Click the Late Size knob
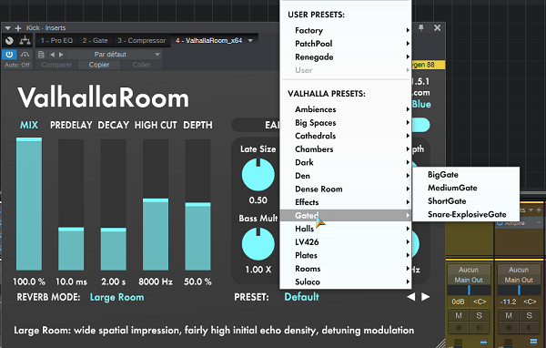This screenshot has height=348, width=546. 258,174
